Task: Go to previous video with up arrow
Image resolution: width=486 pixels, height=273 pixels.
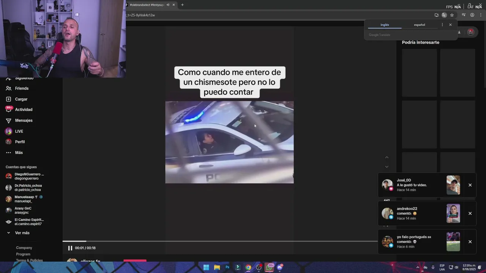Action: click(387, 157)
